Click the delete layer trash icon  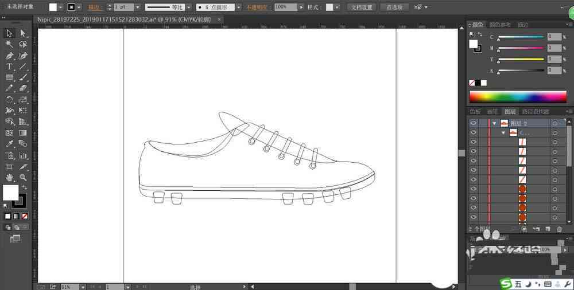click(559, 229)
